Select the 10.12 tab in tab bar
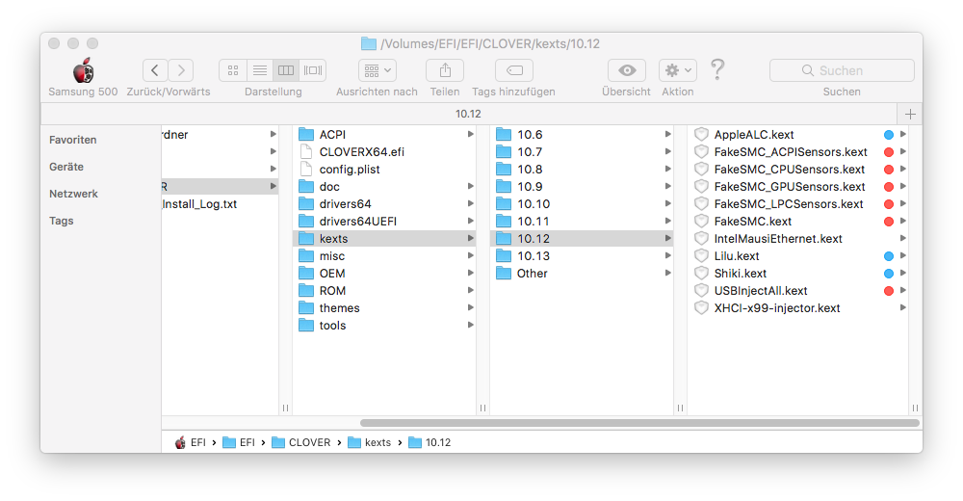 click(469, 114)
